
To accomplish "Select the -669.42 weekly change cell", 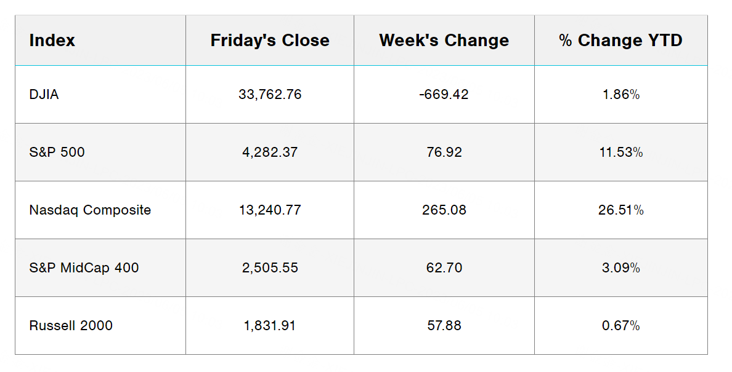I will pyautogui.click(x=444, y=95).
